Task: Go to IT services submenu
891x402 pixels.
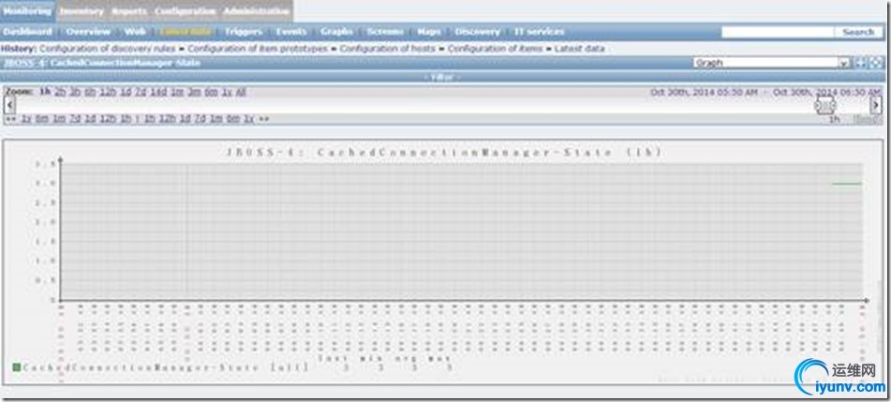Action: 539,32
